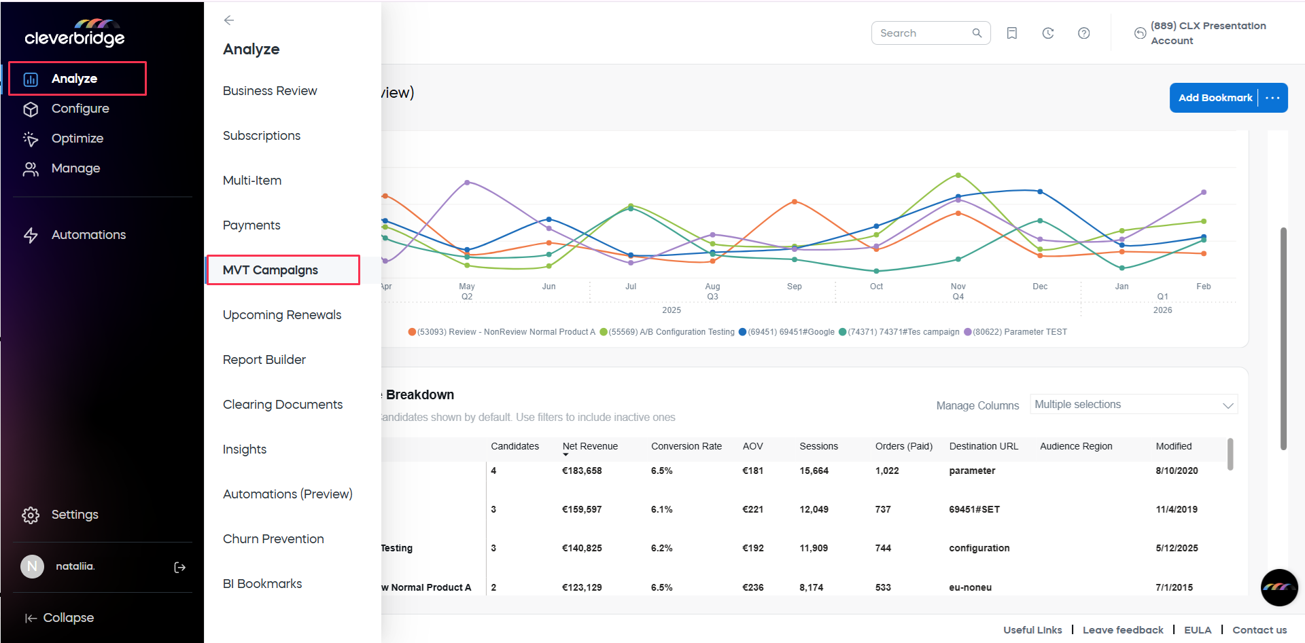Select Subscriptions in the Analyze menu
The width and height of the screenshot is (1305, 643).
tap(262, 135)
